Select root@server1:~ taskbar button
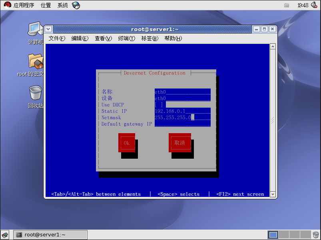Image resolution: width=321 pixels, height=240 pixels. point(50,235)
